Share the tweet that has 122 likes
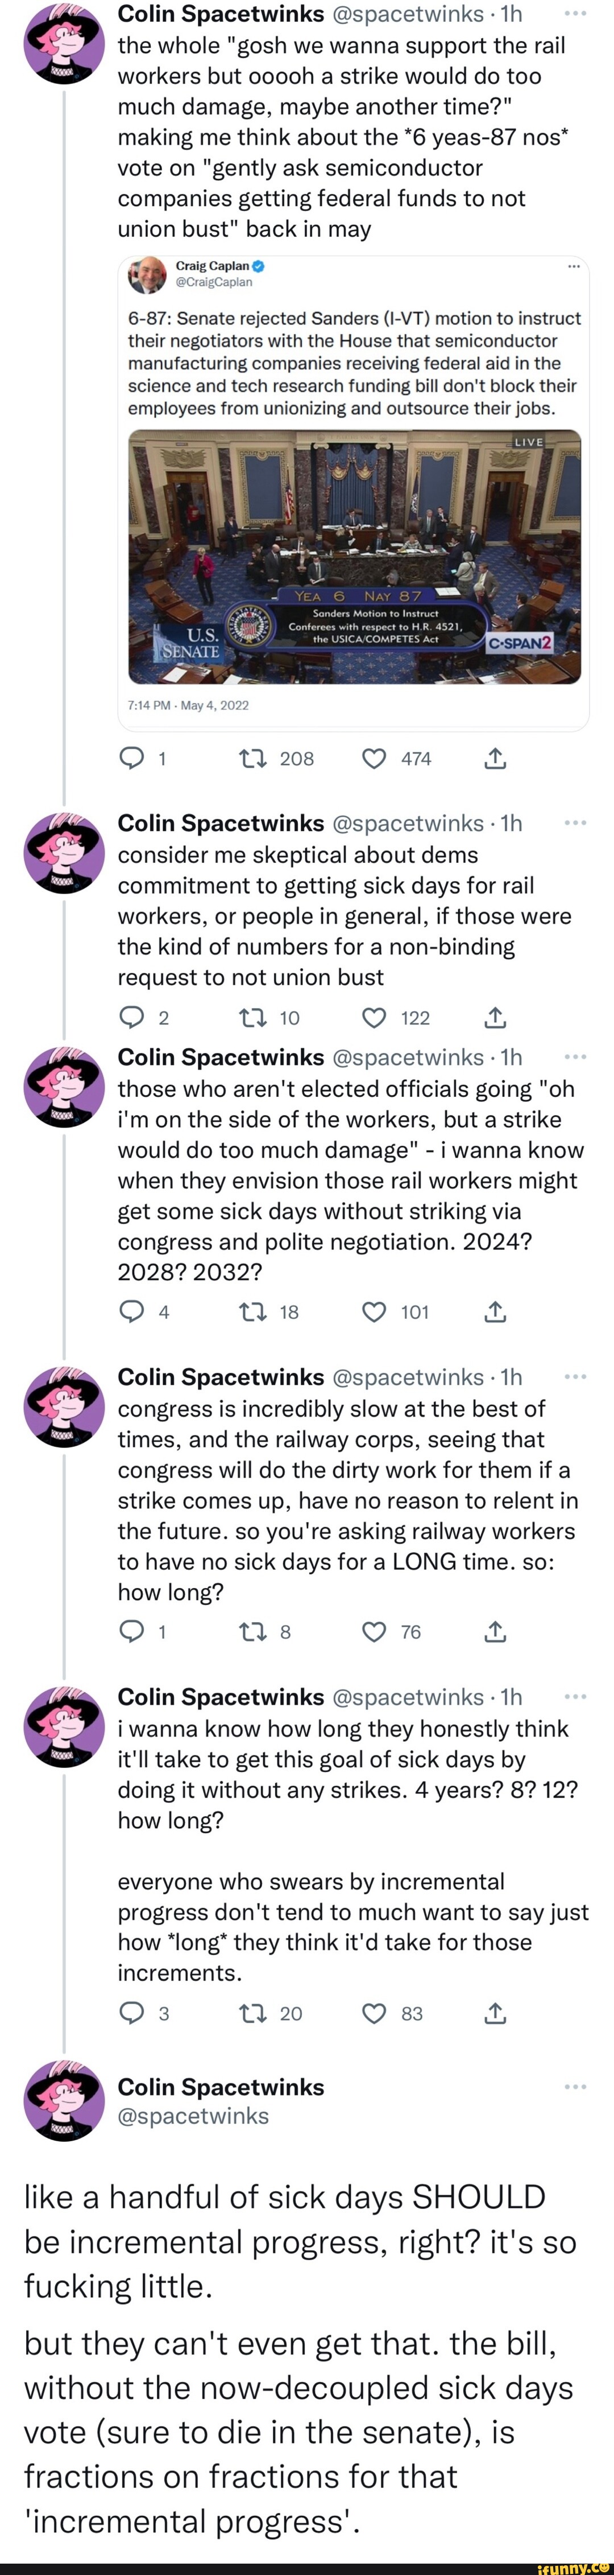 [x=495, y=1018]
